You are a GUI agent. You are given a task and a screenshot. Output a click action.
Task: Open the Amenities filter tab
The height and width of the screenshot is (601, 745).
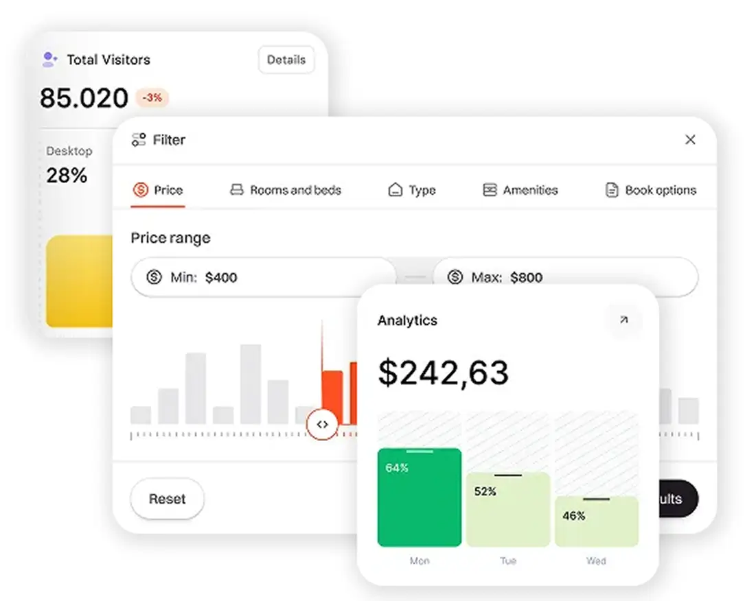(520, 190)
